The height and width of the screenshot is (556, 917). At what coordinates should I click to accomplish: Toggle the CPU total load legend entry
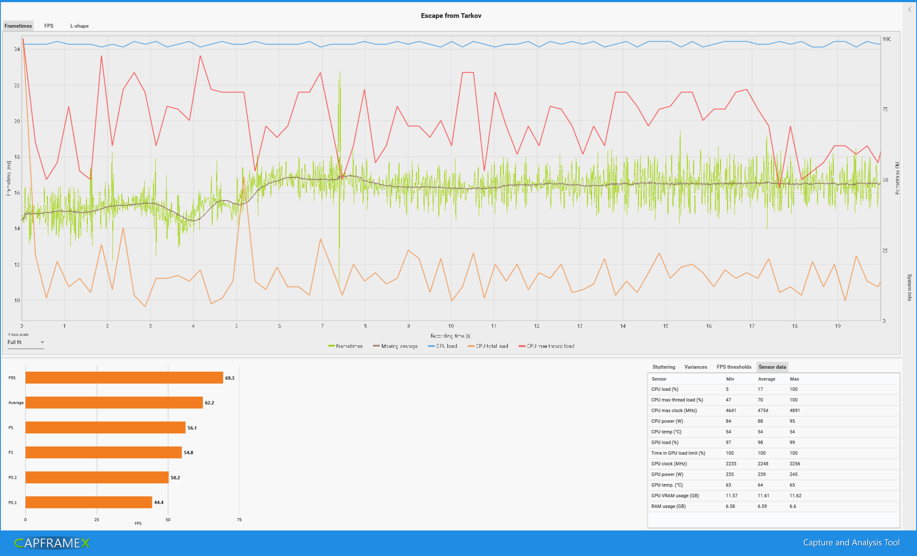pyautogui.click(x=488, y=346)
